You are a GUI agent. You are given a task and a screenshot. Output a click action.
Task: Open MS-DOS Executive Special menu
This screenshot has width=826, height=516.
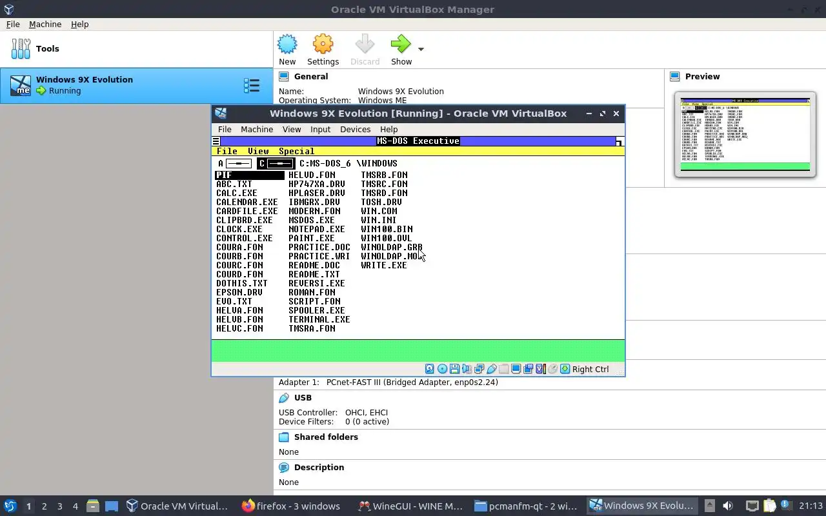coord(296,151)
